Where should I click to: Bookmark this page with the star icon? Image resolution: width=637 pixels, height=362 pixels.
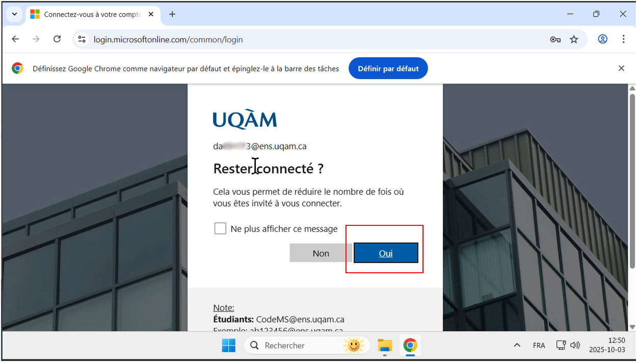point(574,39)
